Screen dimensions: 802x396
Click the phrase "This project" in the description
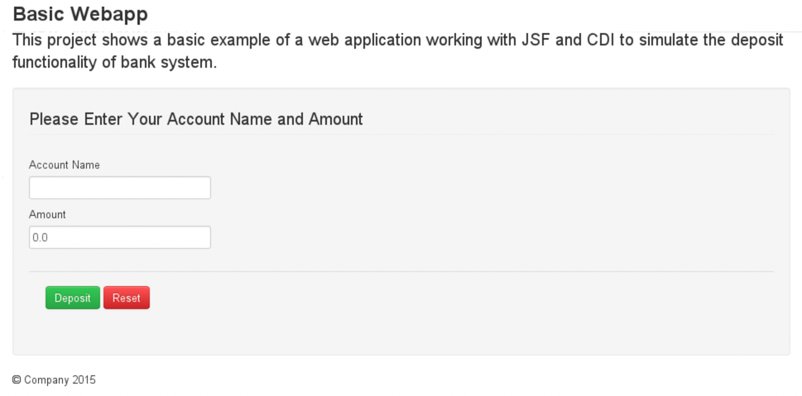(54, 41)
